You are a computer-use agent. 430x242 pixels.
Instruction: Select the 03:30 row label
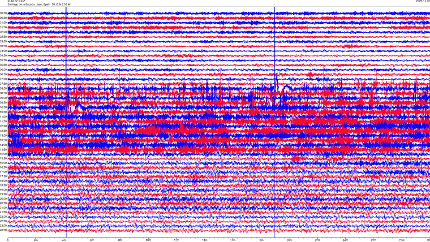[x=3, y=46]
